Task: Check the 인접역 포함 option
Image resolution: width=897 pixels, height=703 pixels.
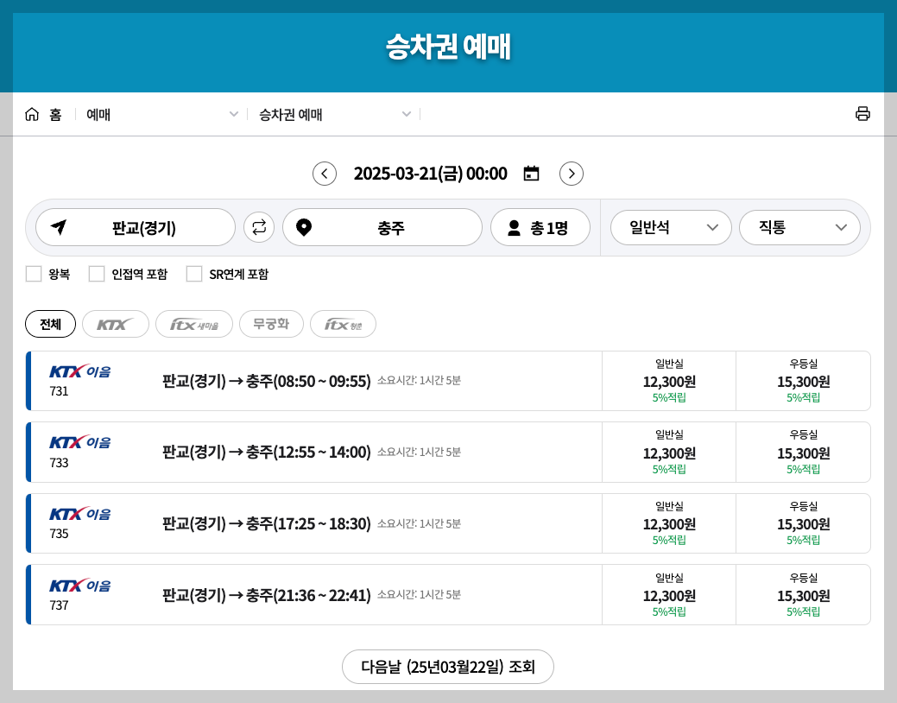Action: point(96,274)
